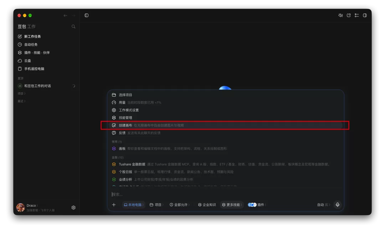The width and height of the screenshot is (385, 233).
Task: Pick the 个股日报 skill
Action: 225,172
